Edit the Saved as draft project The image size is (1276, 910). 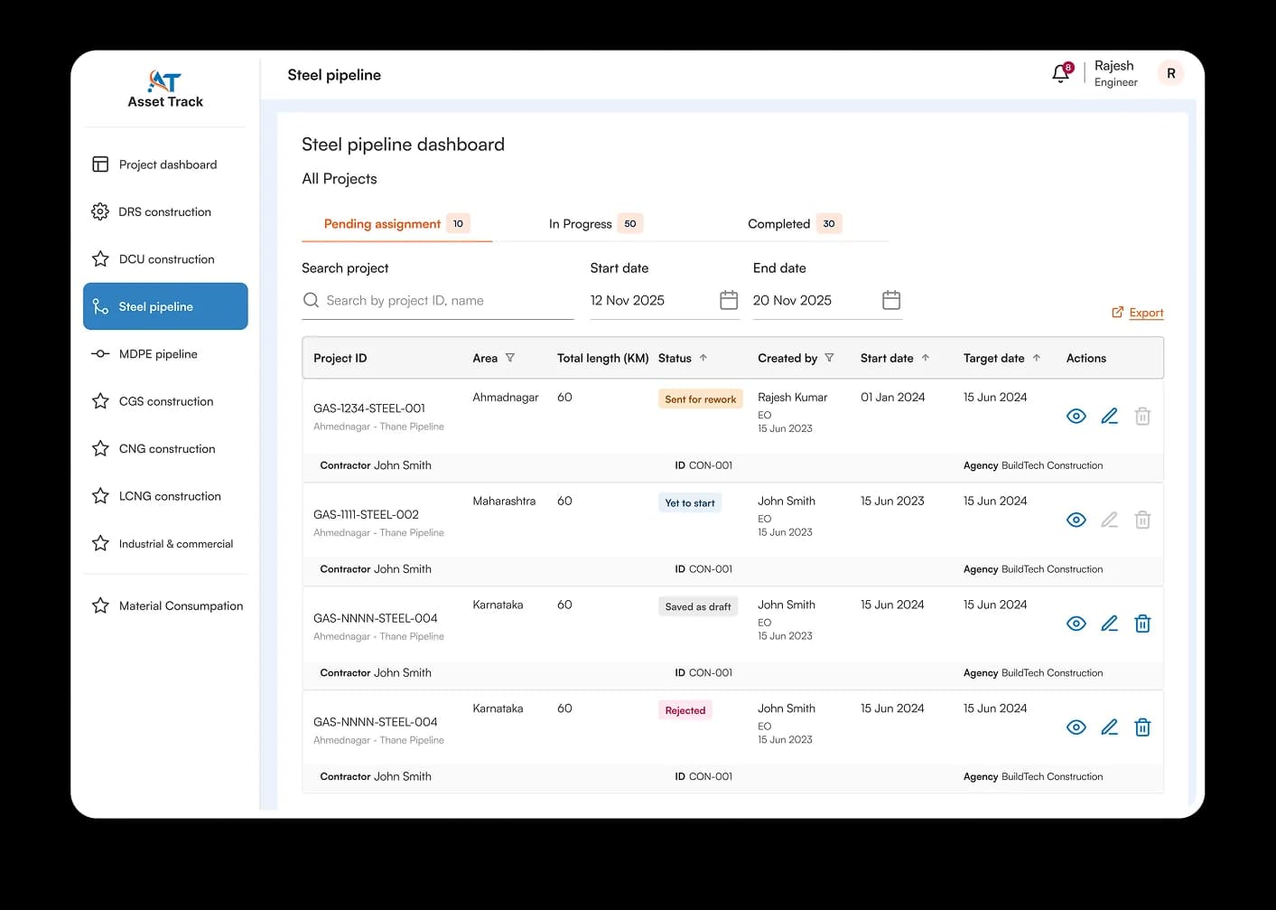(1110, 624)
